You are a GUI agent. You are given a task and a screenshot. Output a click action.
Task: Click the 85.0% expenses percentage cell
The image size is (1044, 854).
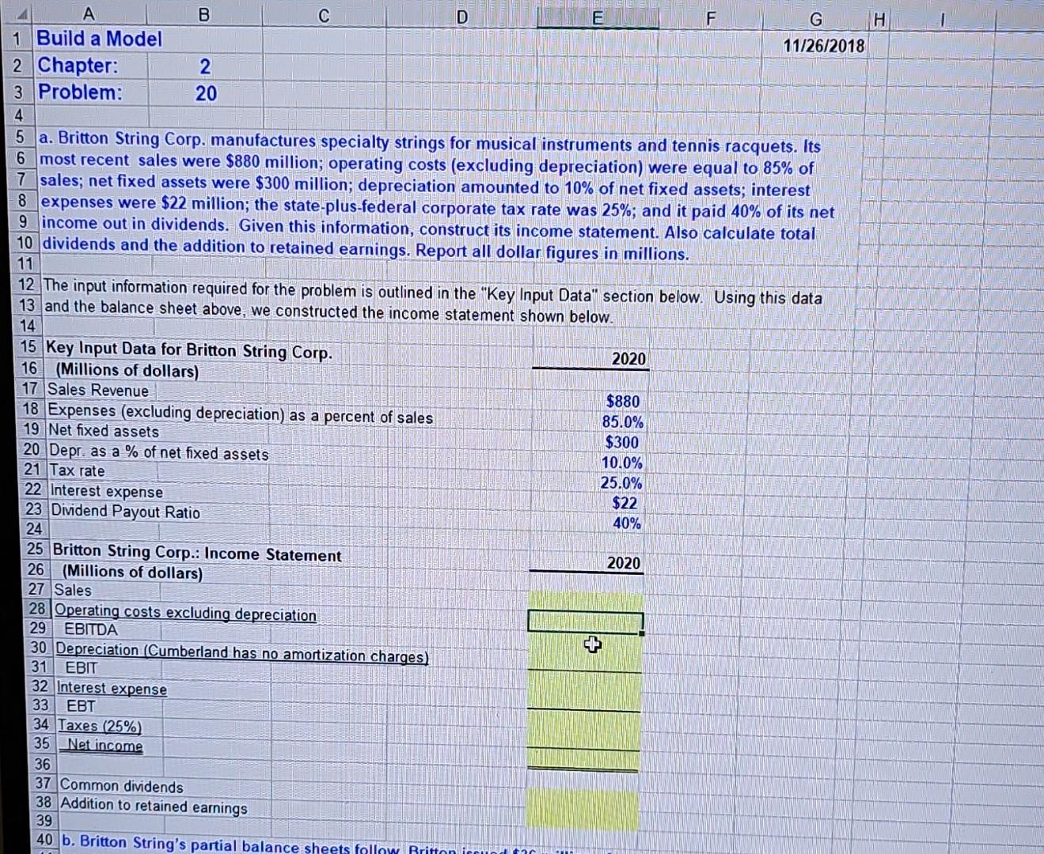tap(623, 421)
